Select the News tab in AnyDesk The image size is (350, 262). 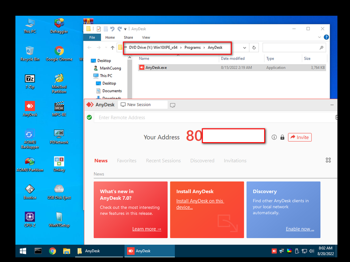[101, 160]
